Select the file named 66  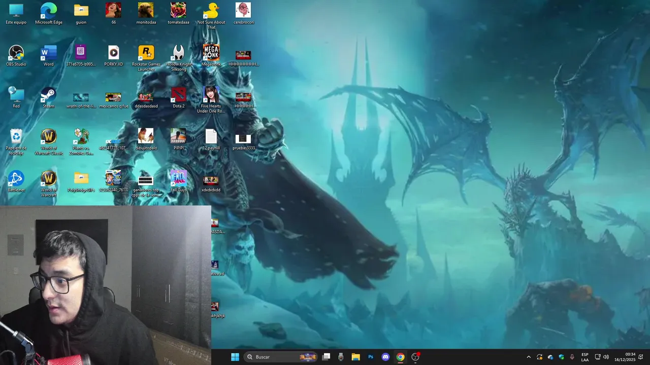point(113,14)
